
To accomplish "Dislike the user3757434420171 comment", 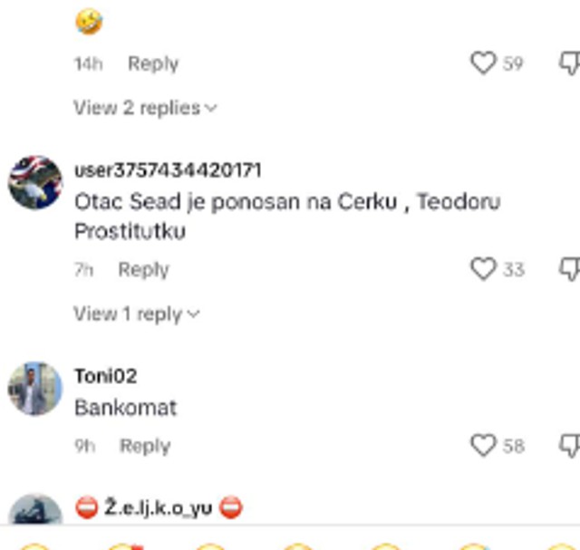I will pos(569,268).
